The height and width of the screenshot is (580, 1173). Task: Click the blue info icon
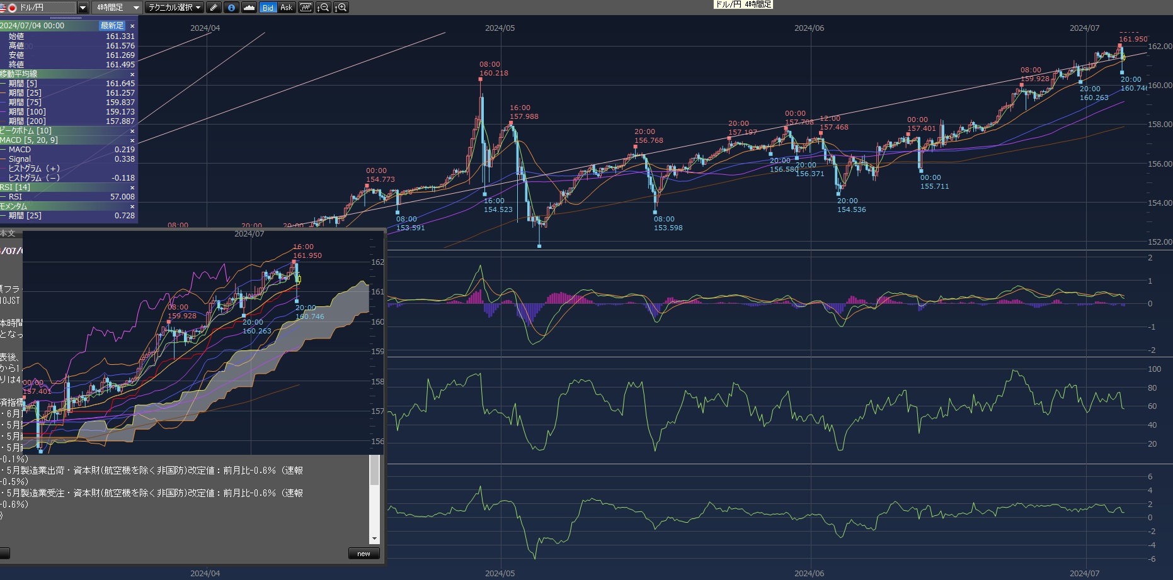point(231,8)
